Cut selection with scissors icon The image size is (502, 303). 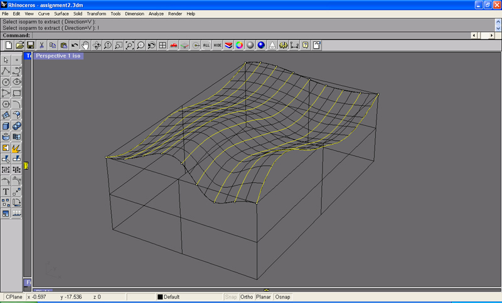(x=41, y=45)
